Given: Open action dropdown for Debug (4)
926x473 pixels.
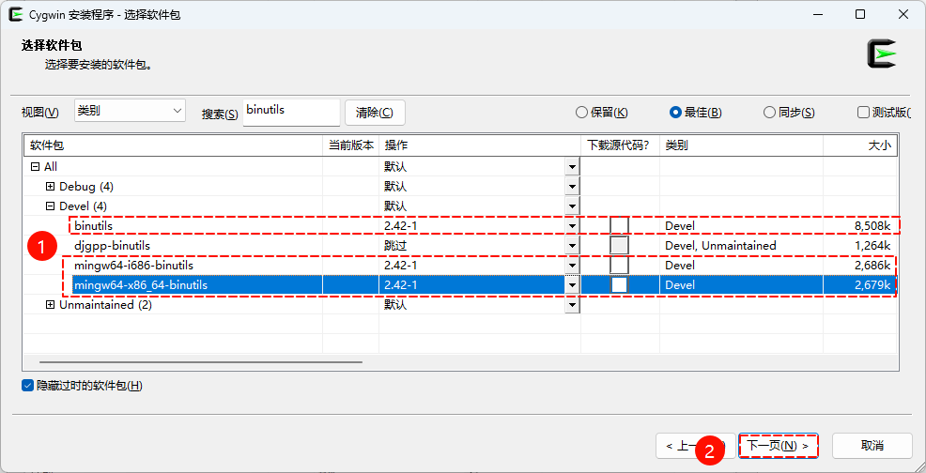Looking at the screenshot, I should coord(572,187).
